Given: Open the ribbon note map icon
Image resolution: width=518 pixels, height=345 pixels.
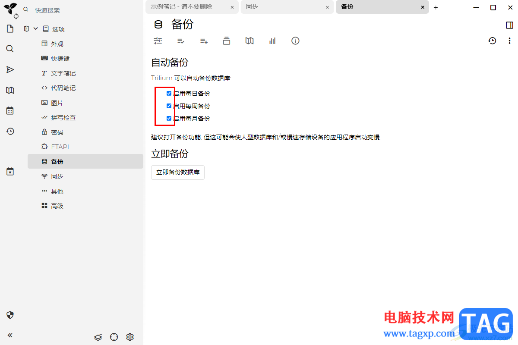Looking at the screenshot, I should (250, 41).
